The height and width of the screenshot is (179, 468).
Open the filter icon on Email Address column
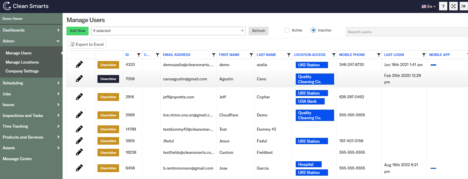(x=214, y=55)
